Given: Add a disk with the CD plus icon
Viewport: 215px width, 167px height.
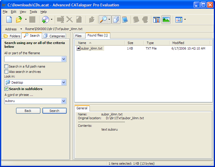Looking at the screenshot, I should (46, 20).
